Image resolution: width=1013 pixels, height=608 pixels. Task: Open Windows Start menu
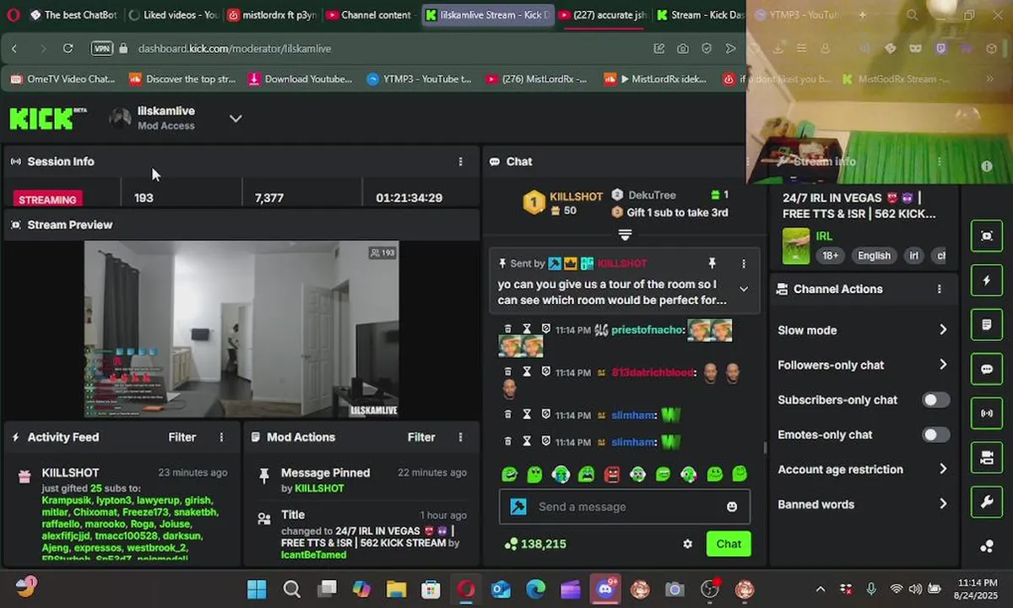click(x=257, y=589)
